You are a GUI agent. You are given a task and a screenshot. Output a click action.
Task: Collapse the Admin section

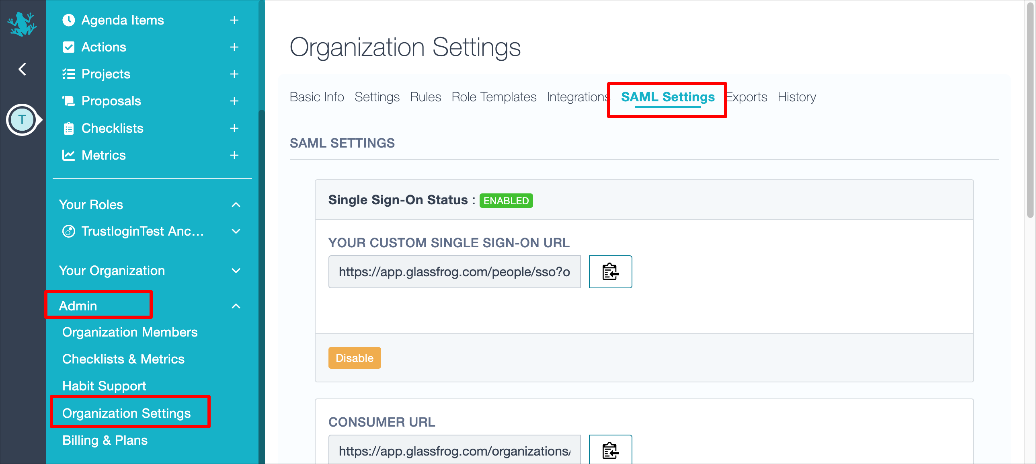[x=236, y=306]
